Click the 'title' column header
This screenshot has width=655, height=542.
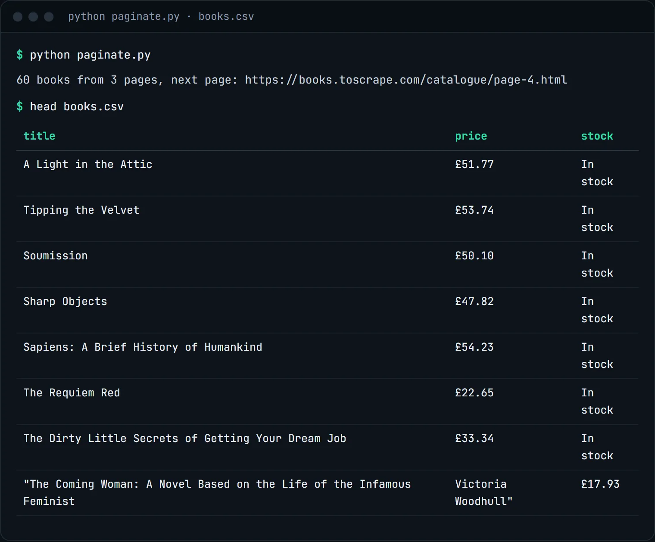(39, 136)
